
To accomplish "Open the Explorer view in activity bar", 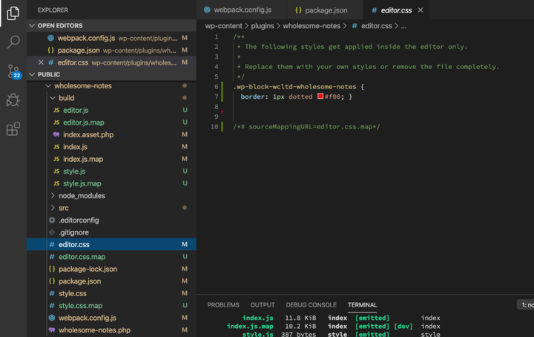I will pyautogui.click(x=13, y=13).
